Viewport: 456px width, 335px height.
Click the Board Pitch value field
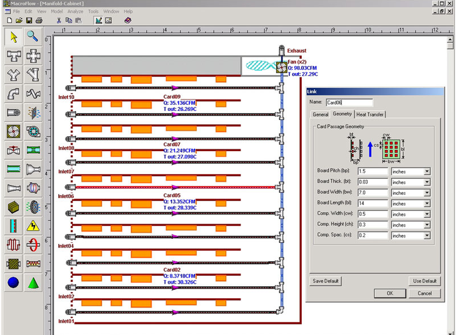pos(373,171)
